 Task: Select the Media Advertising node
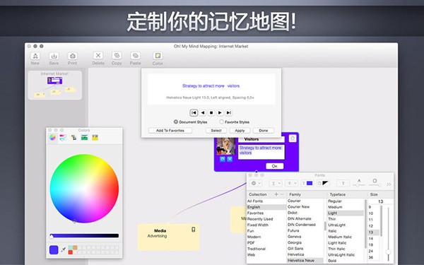point(168,237)
